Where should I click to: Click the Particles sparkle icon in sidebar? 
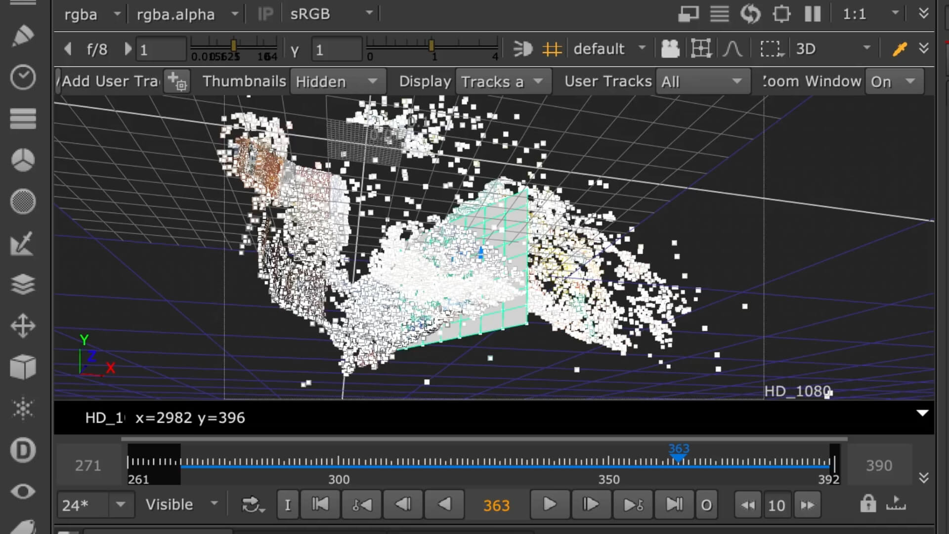[x=23, y=409]
